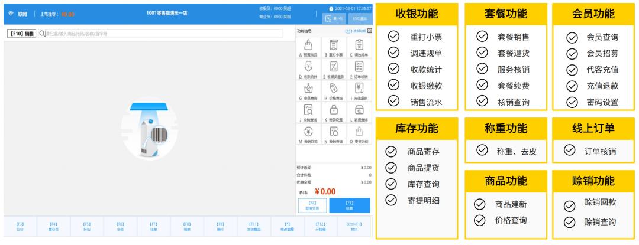Click the blue F1 结算 checkout button
This screenshot has height=245, width=639.
tap(350, 205)
